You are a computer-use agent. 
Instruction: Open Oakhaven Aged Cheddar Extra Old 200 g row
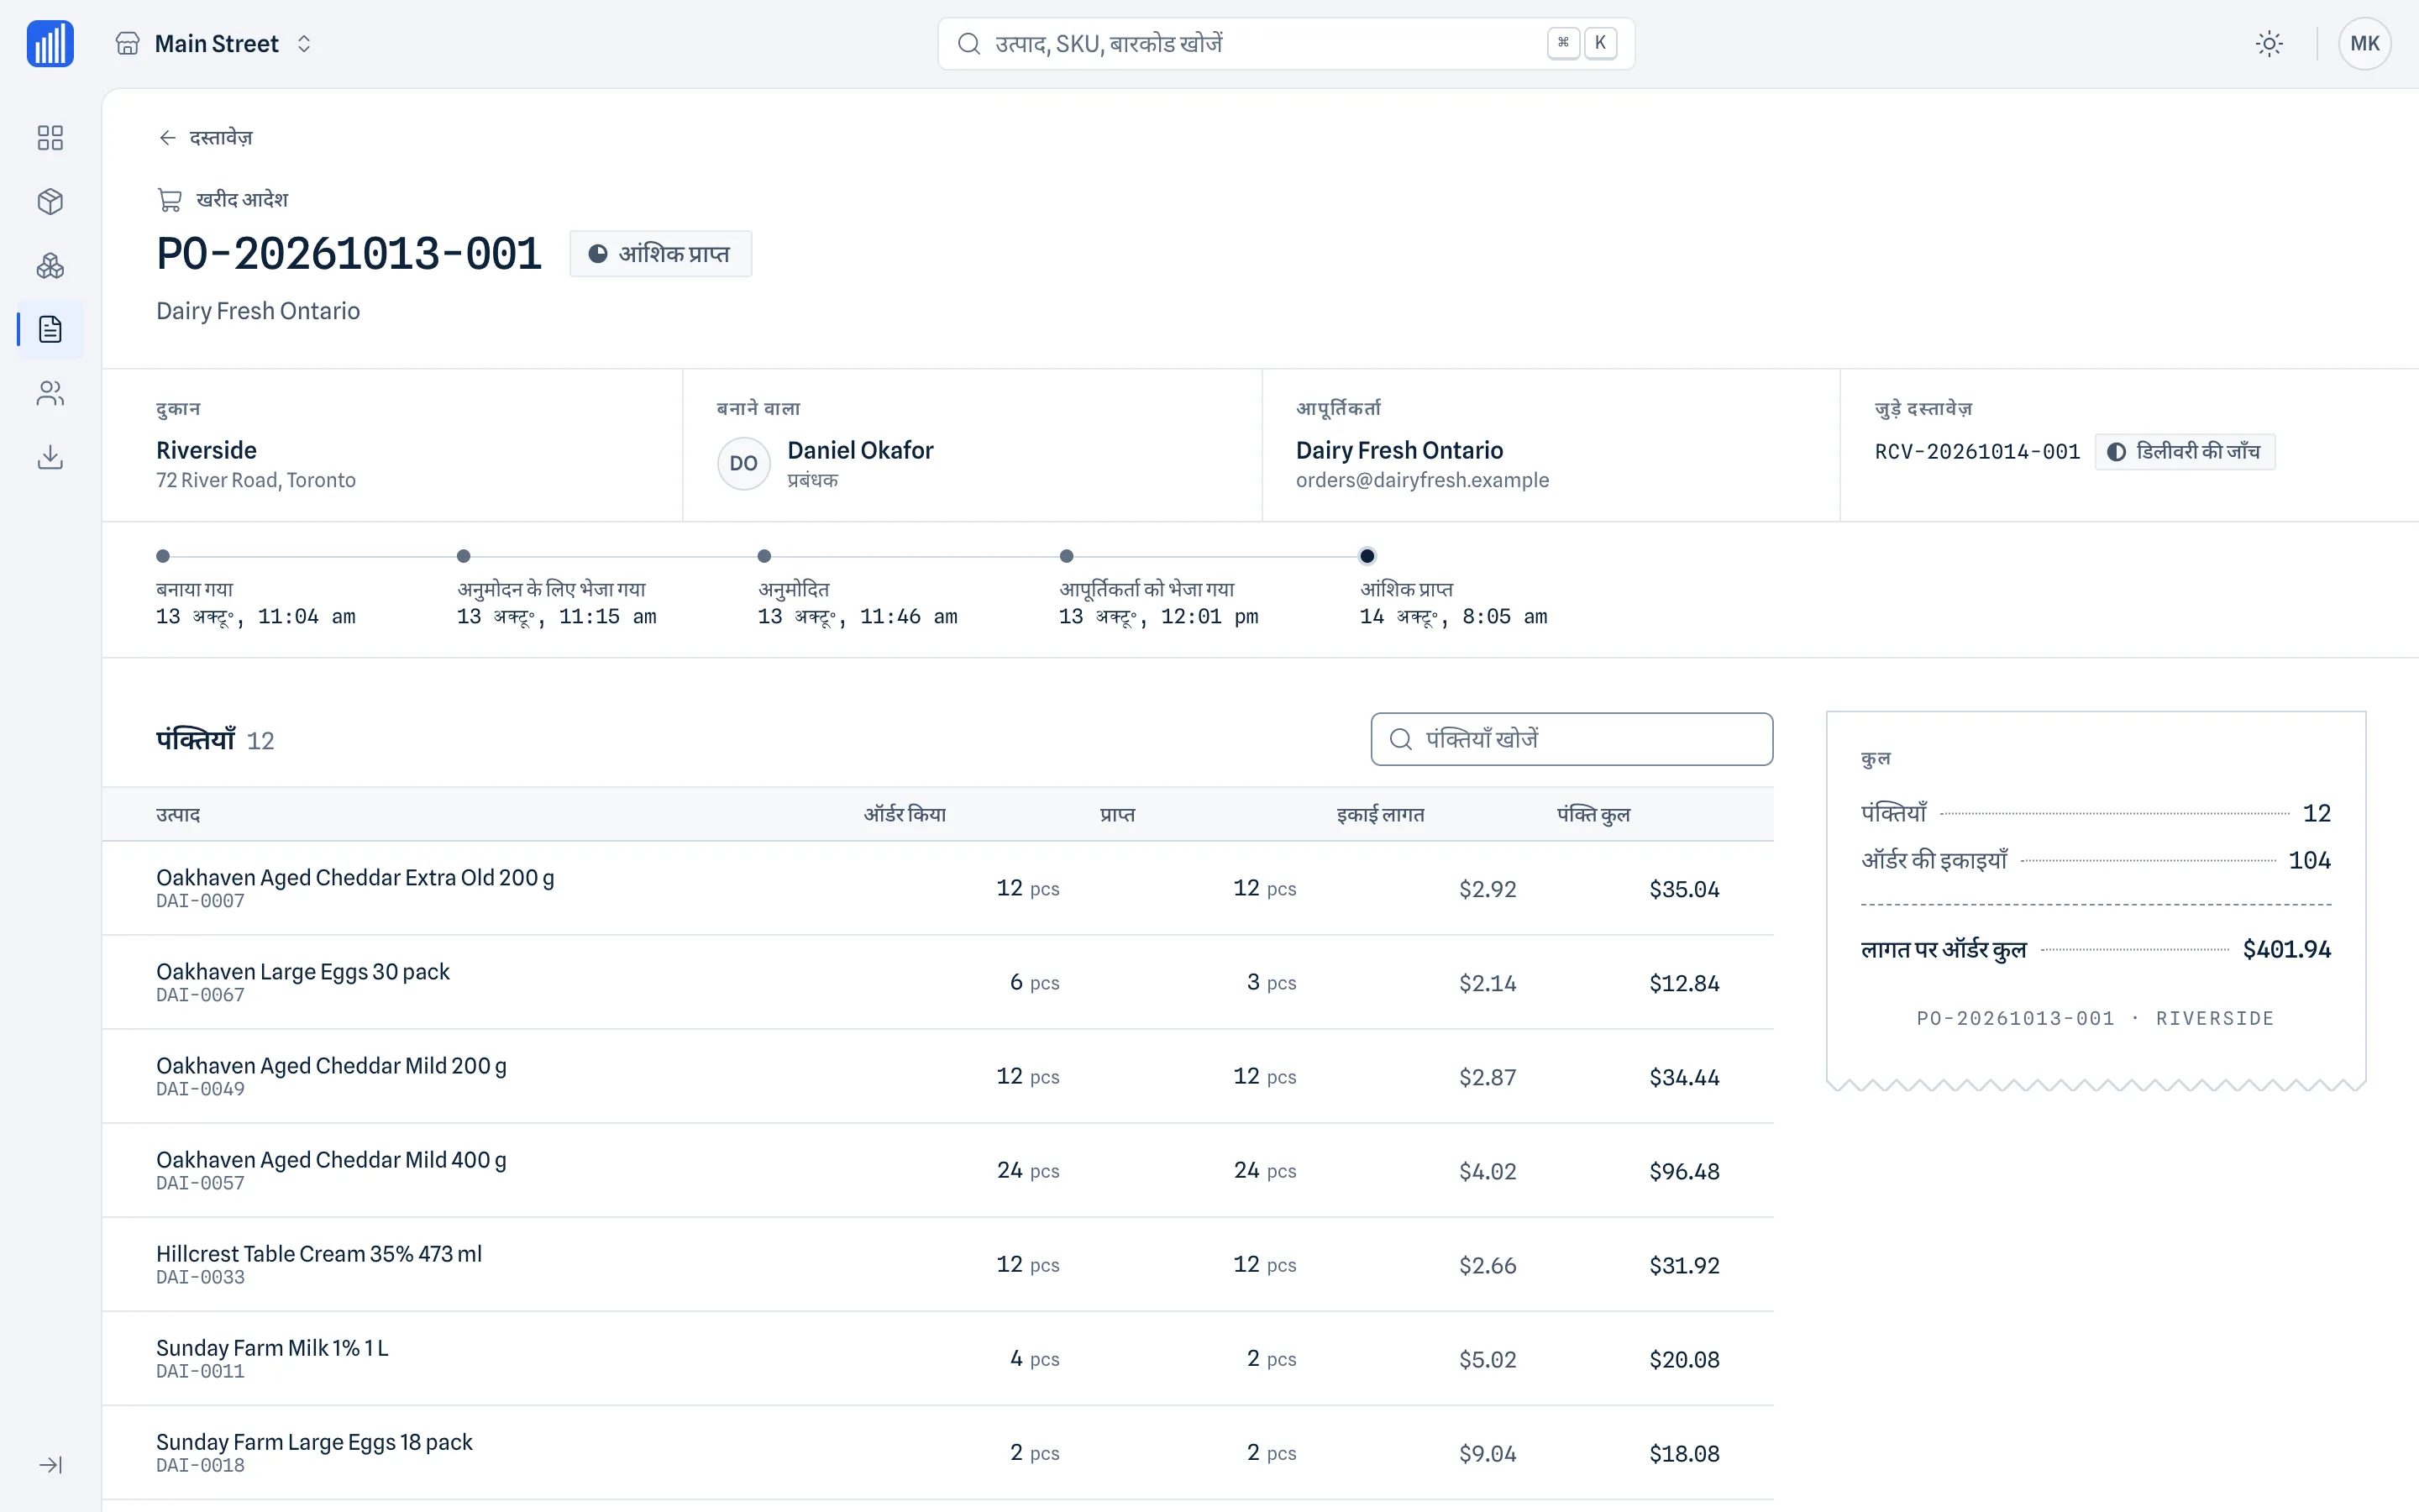click(x=937, y=888)
